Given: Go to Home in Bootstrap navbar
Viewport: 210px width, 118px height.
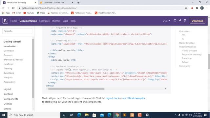Looking at the screenshot, I should pos(14,21).
